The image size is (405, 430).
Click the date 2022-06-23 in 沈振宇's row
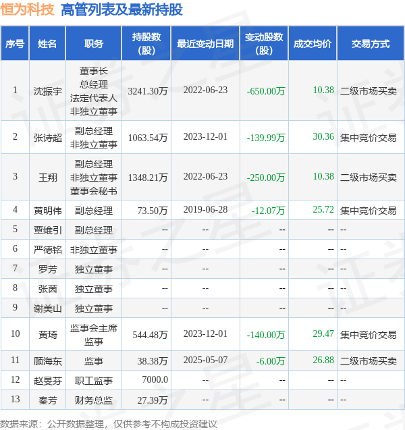(205, 90)
